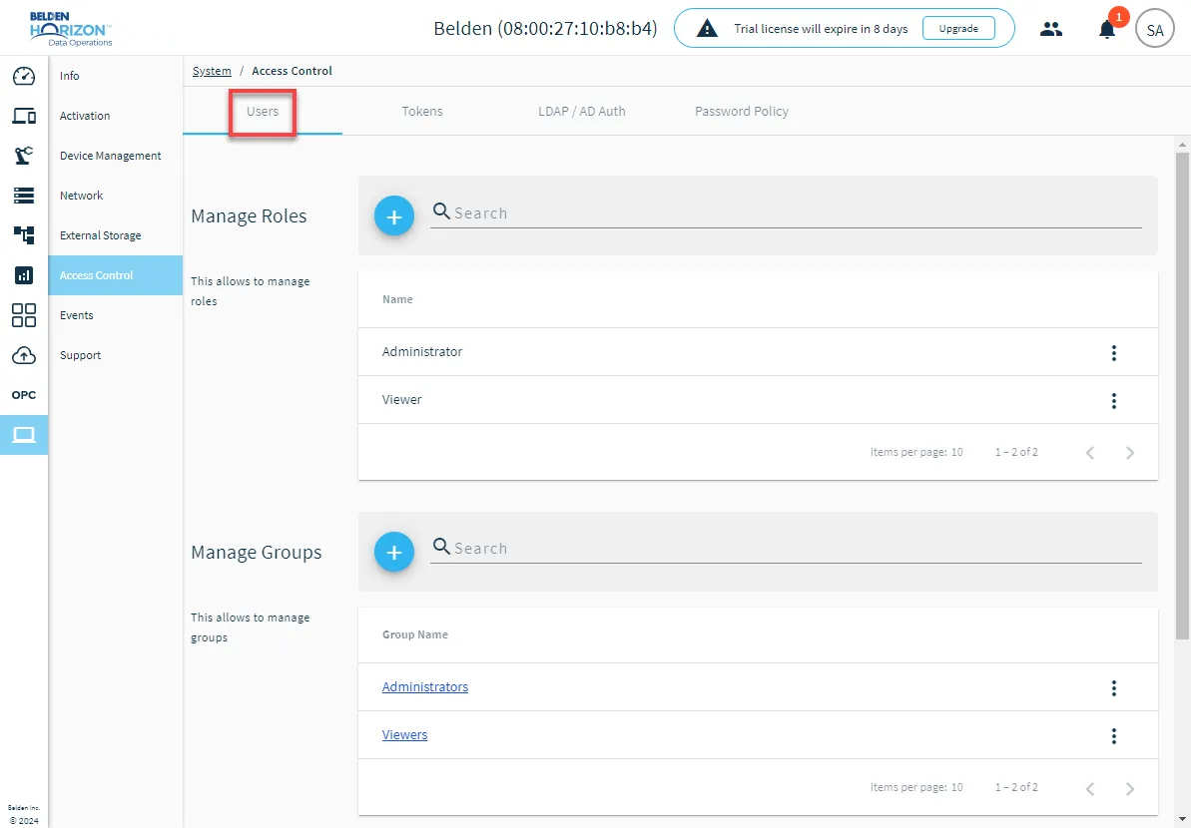Screen dimensions: 1191x828
Task: Open the Activation menu item
Action: pyautogui.click(x=116, y=116)
